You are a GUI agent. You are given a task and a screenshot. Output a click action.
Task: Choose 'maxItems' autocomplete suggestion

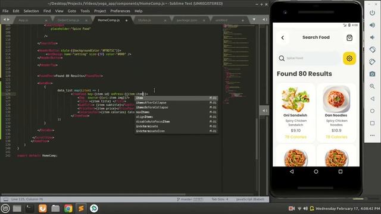click(x=176, y=112)
